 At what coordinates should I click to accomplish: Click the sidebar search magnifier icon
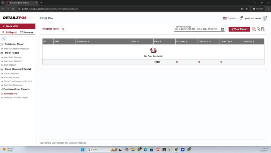(x=4, y=39)
